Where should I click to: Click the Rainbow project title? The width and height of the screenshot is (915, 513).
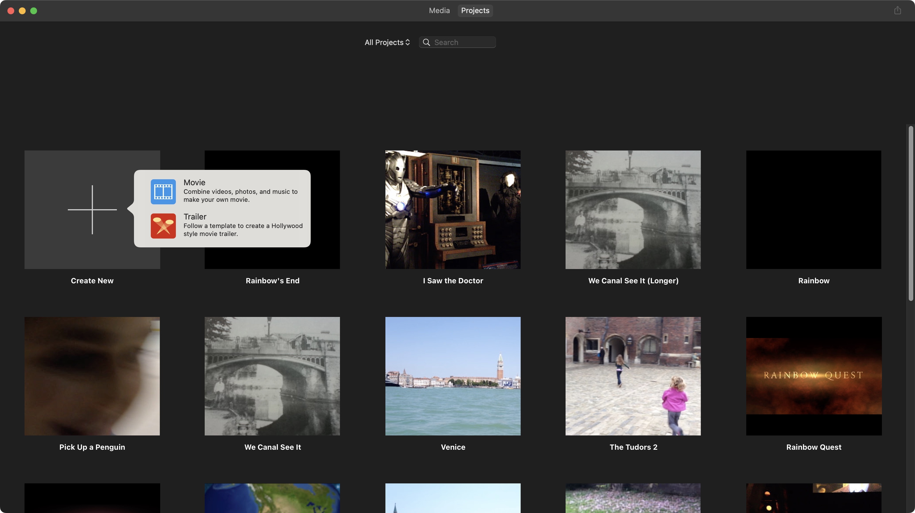(x=814, y=281)
